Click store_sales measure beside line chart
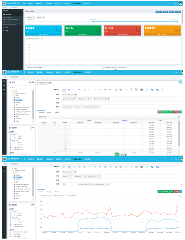185x240 pixels. [x=17, y=234]
